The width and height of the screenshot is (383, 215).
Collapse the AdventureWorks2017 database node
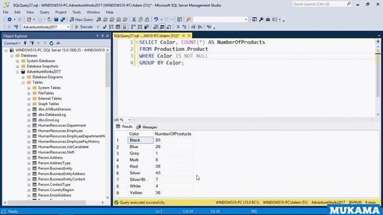pyautogui.click(x=17, y=72)
